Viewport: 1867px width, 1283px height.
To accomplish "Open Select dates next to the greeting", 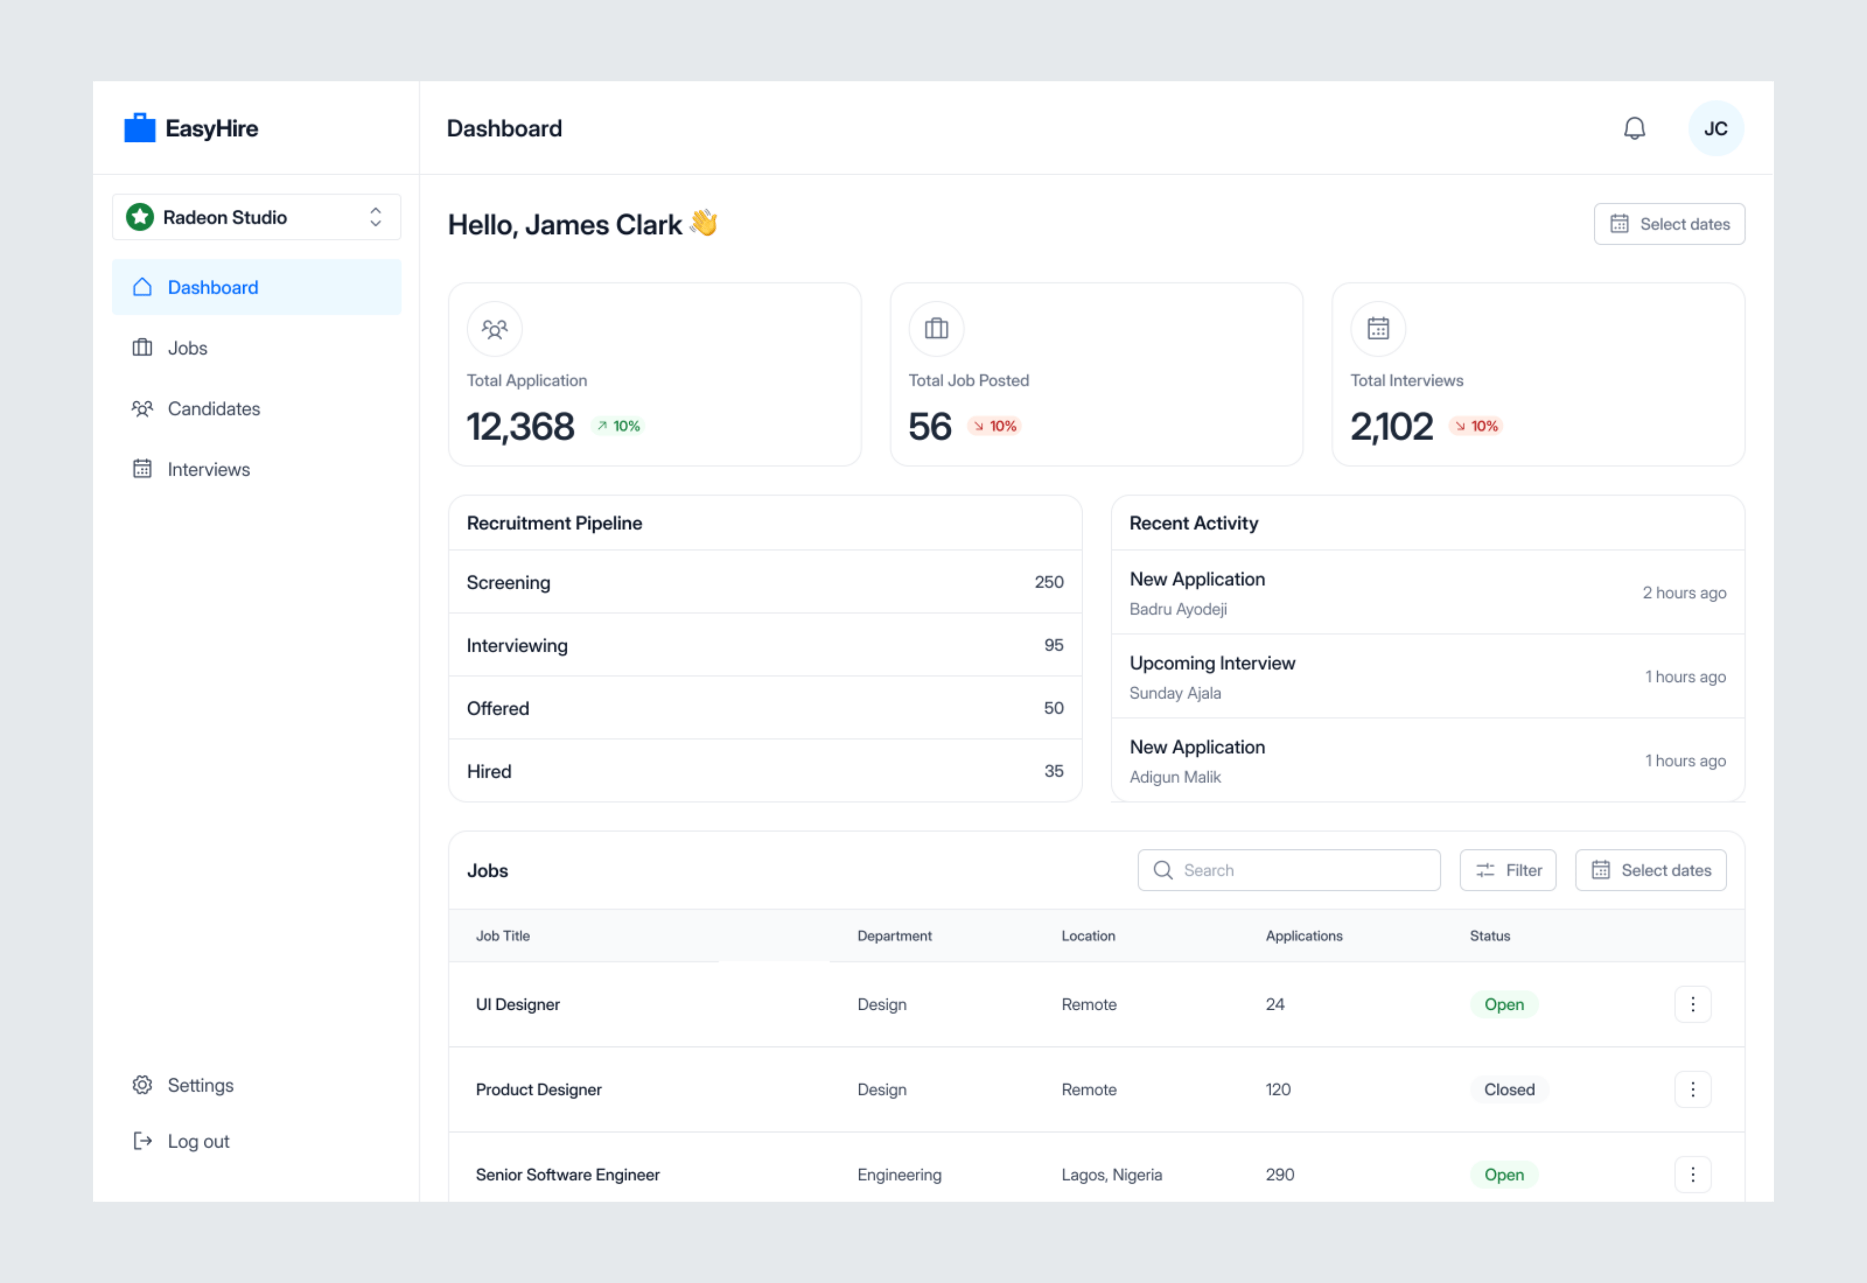I will [x=1669, y=225].
